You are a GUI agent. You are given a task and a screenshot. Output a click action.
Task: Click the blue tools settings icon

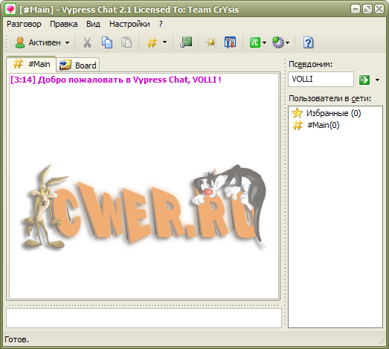coord(231,42)
